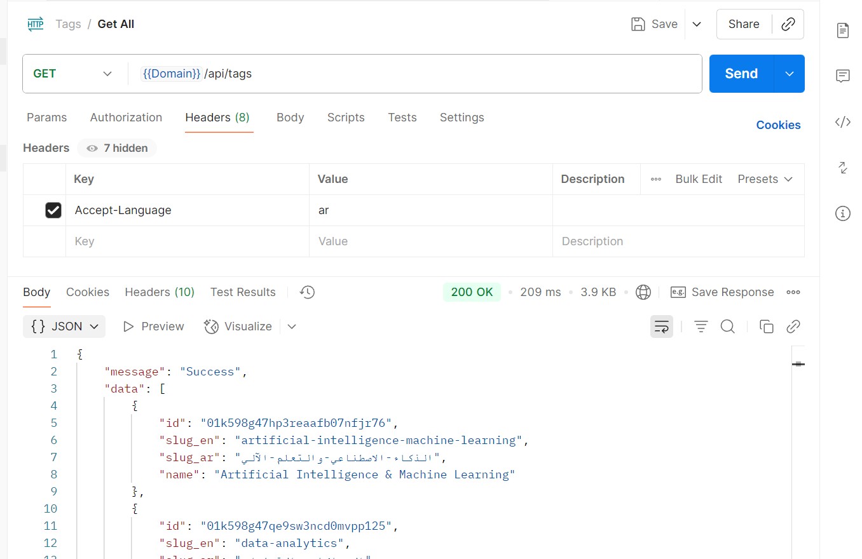Open the GET method dropdown
The image size is (862, 559).
[71, 74]
